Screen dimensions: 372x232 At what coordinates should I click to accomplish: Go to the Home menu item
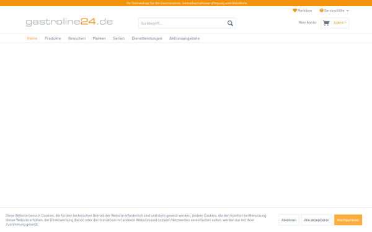coord(32,38)
